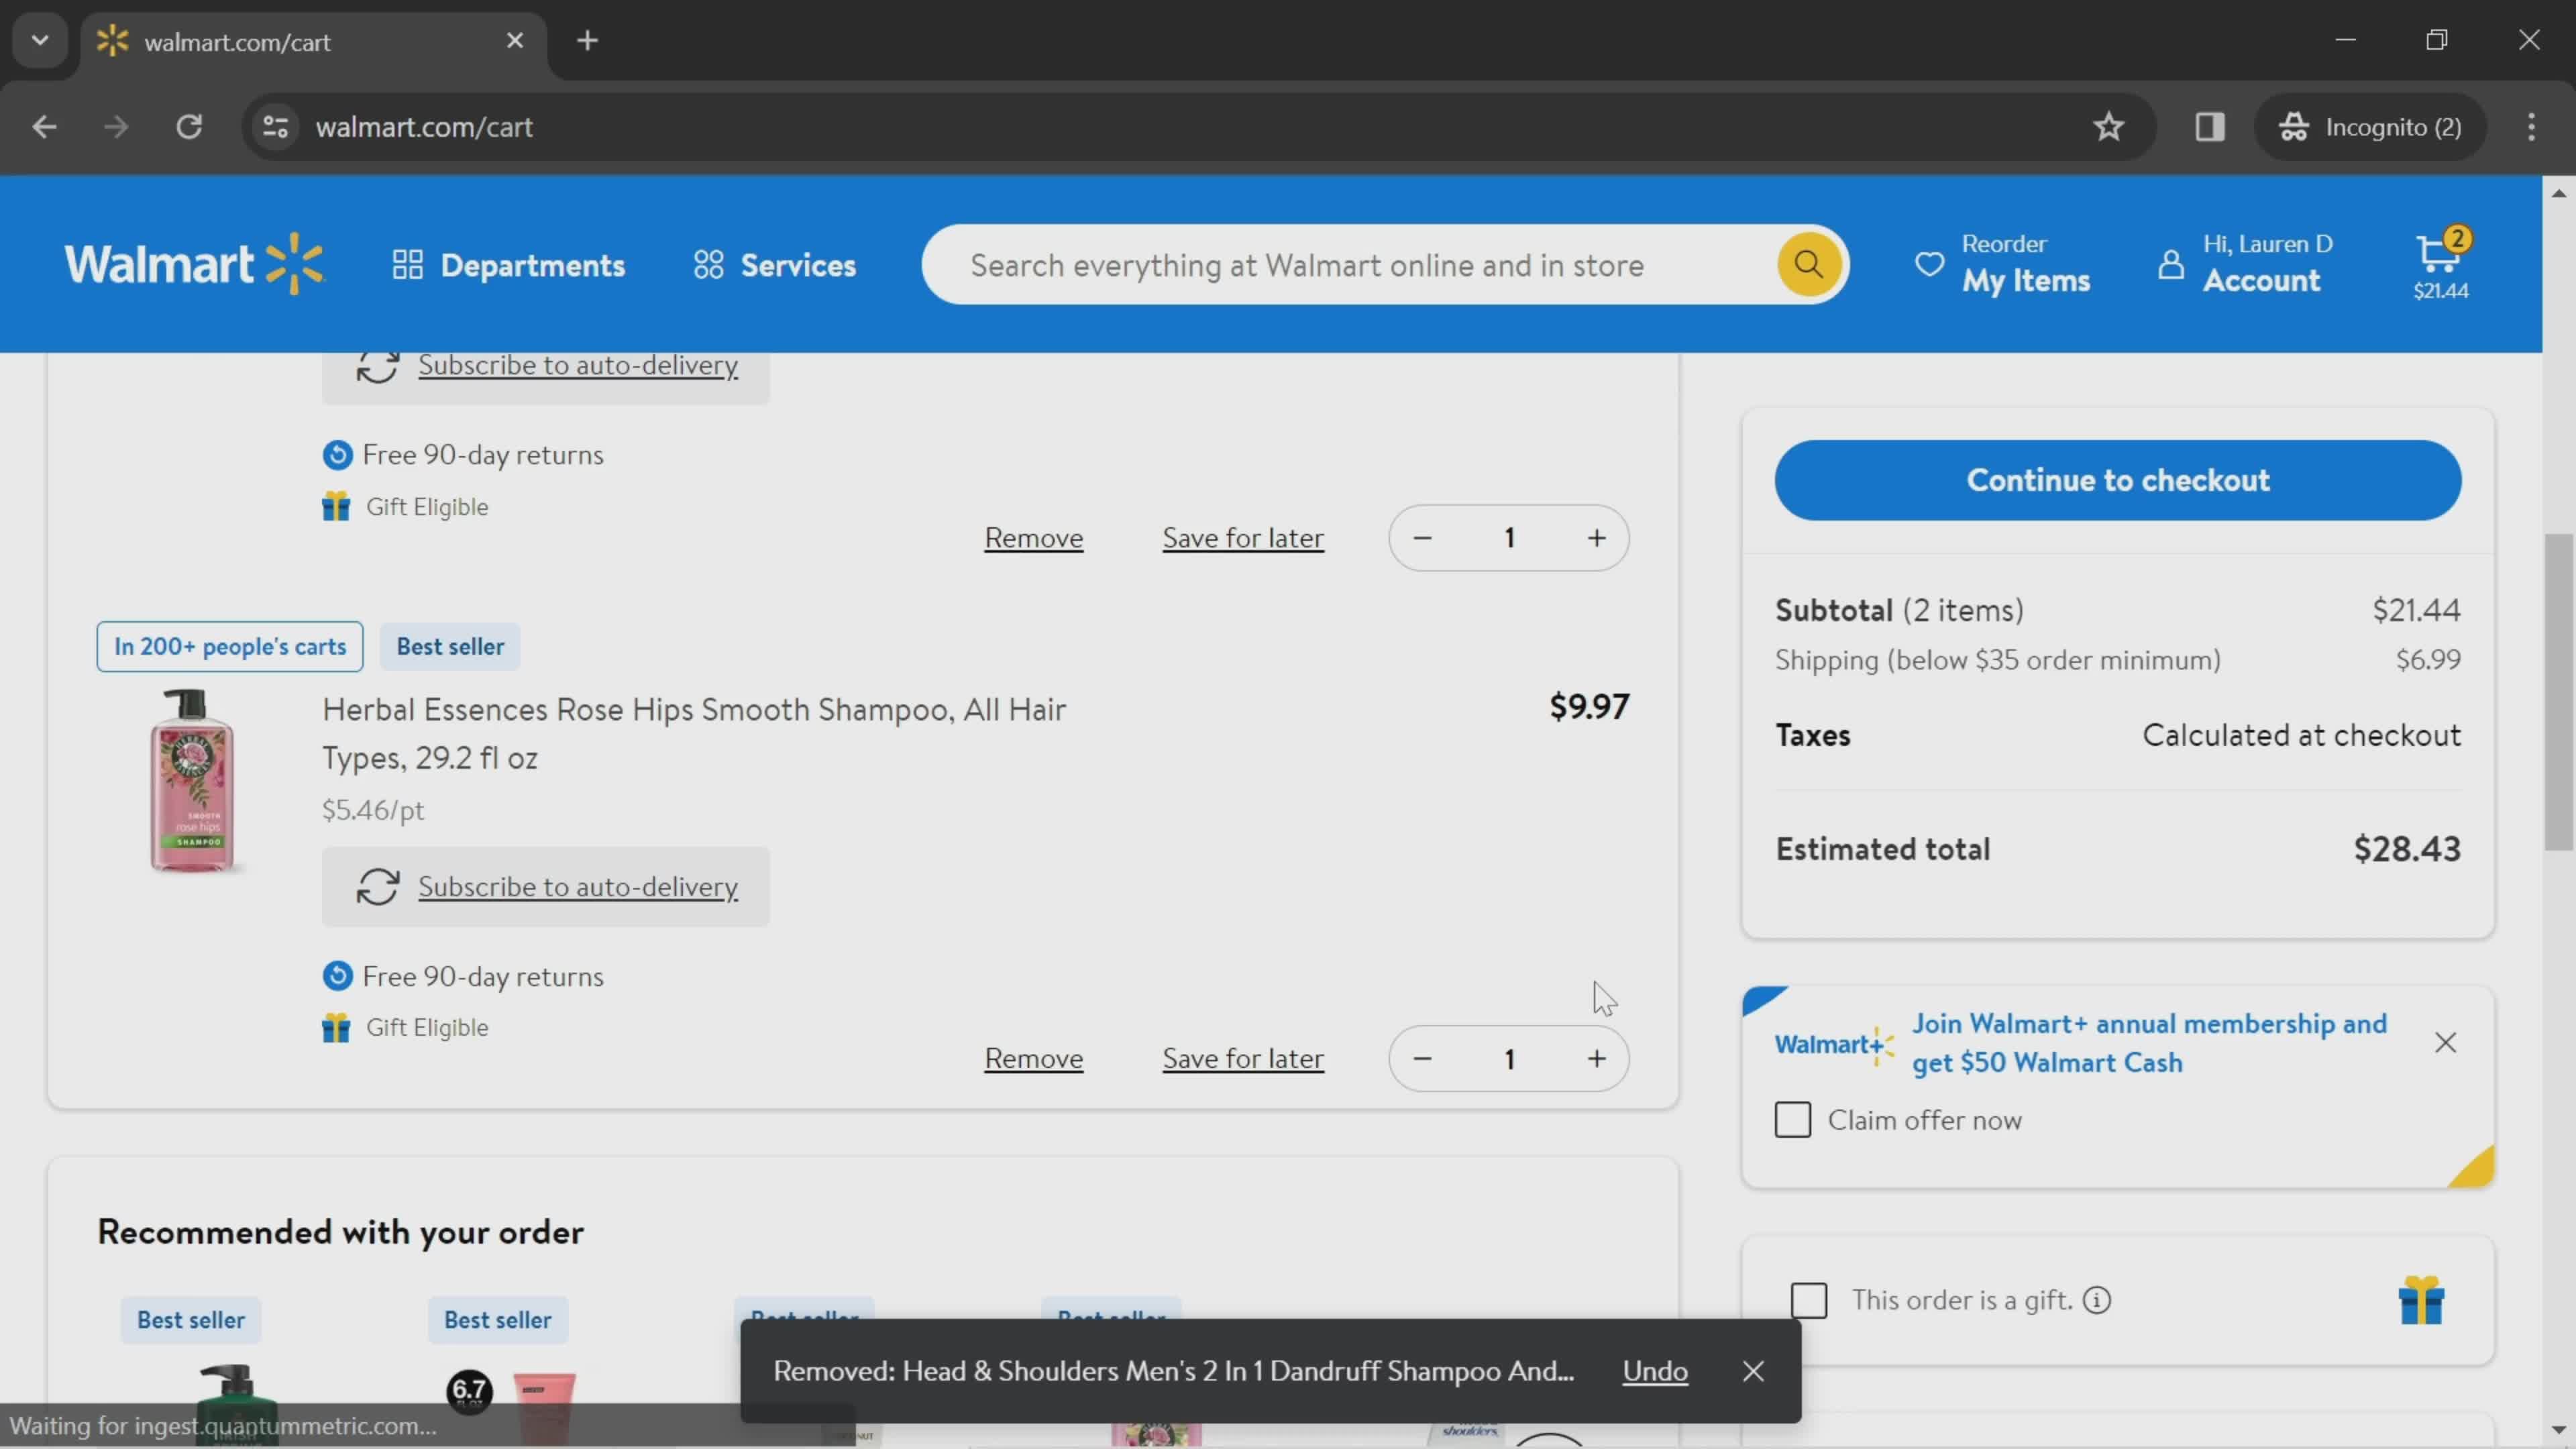Viewport: 2576px width, 1449px height.
Task: Click the Walmart logo
Action: tap(194, 264)
